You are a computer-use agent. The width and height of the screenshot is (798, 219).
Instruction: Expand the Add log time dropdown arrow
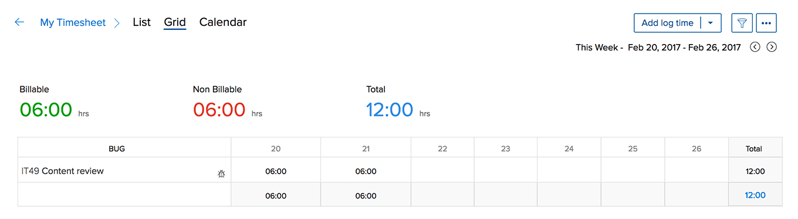[711, 23]
